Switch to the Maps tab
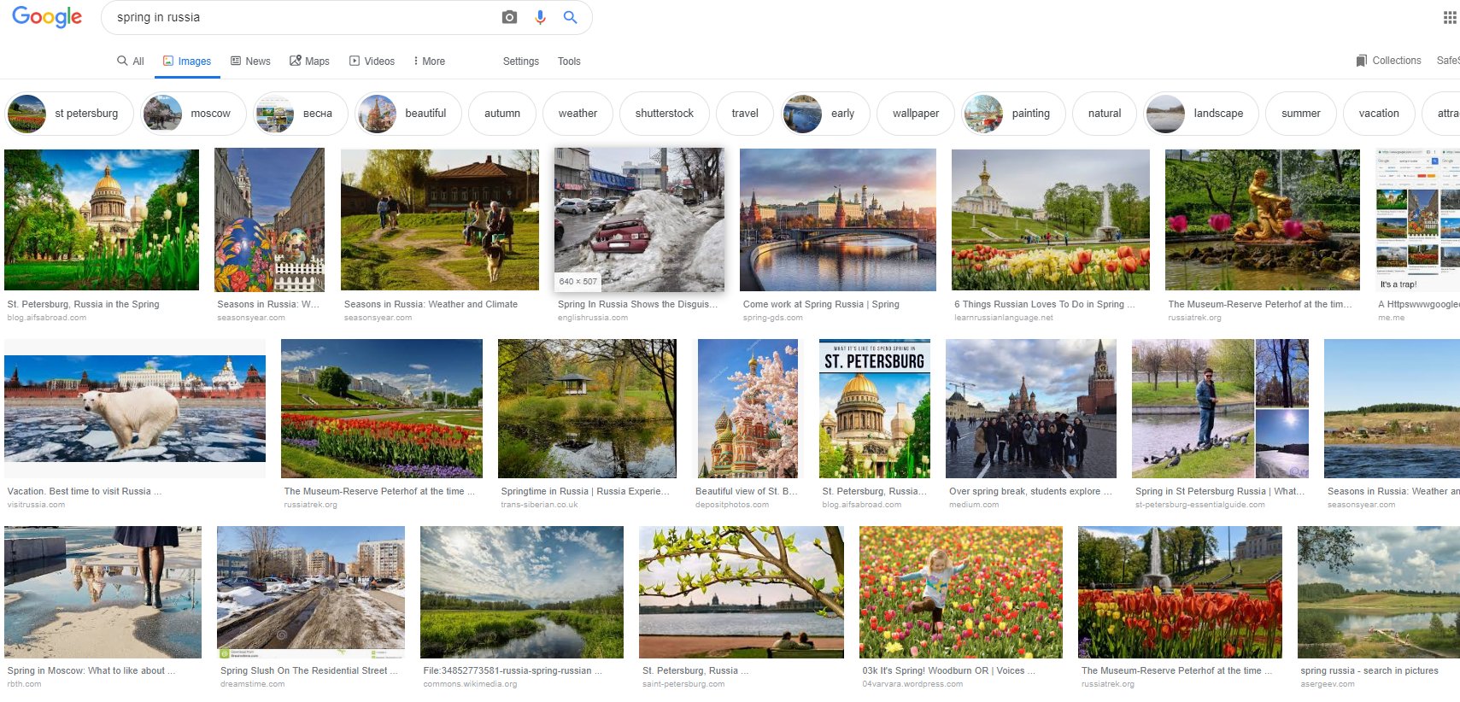 pyautogui.click(x=309, y=61)
